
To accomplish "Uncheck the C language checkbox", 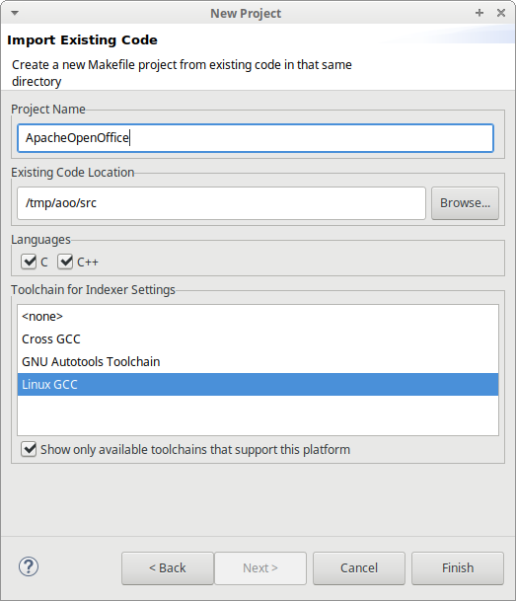I will point(29,262).
